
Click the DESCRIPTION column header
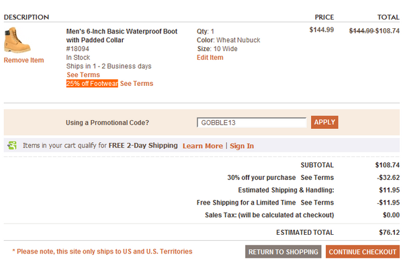26,17
